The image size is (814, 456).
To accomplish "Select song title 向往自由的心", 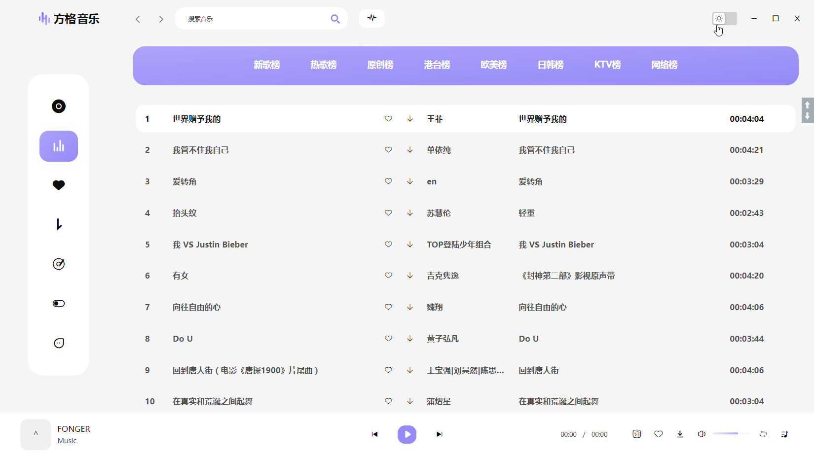I will click(x=197, y=307).
